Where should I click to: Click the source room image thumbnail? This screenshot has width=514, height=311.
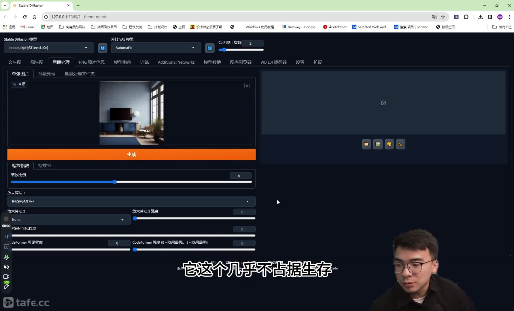click(x=131, y=113)
